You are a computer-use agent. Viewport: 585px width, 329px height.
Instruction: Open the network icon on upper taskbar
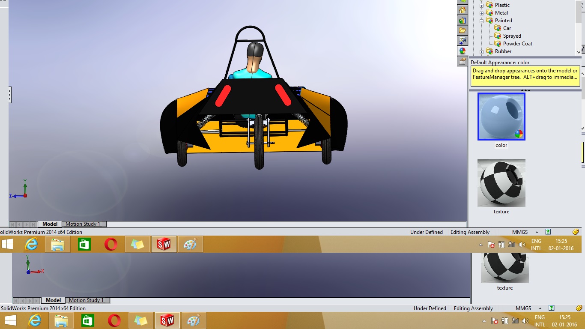(512, 245)
